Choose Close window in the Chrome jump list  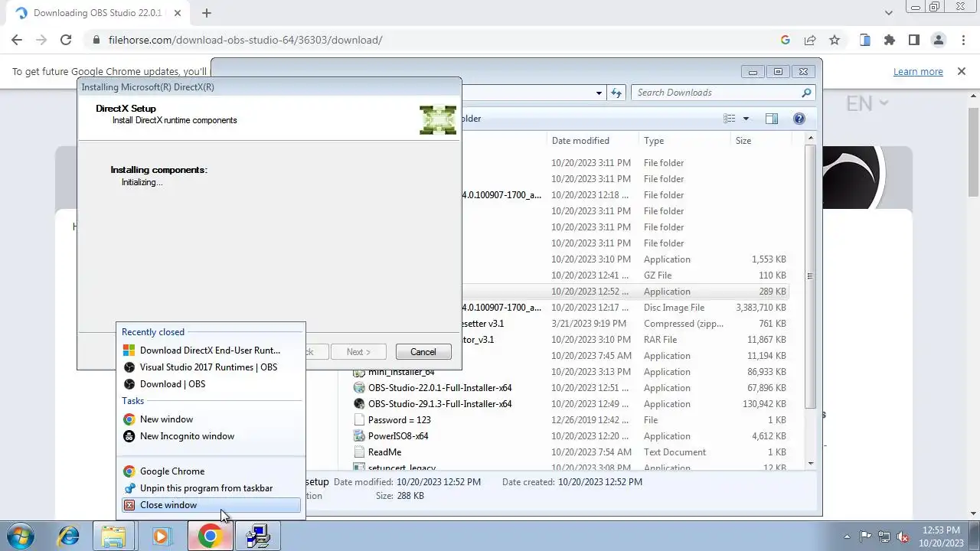211,505
